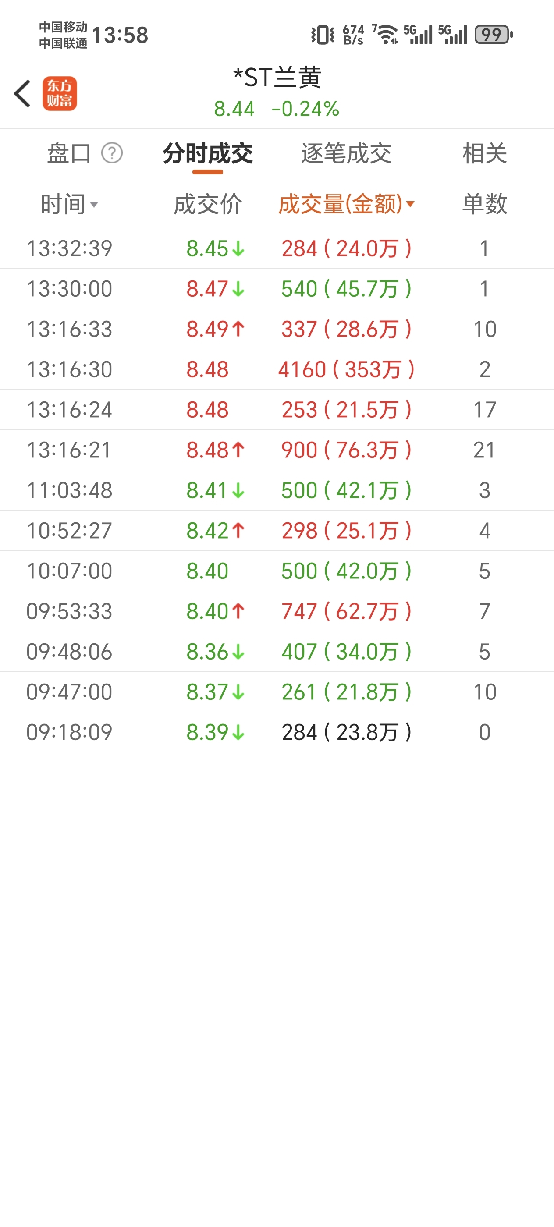Toggle 成交量(金额) sort dropdown arrow
Viewport: 554px width, 1227px height.
tap(410, 204)
